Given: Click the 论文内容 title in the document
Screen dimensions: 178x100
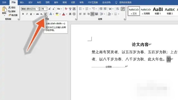Looking at the screenshot, I should tap(140, 44).
